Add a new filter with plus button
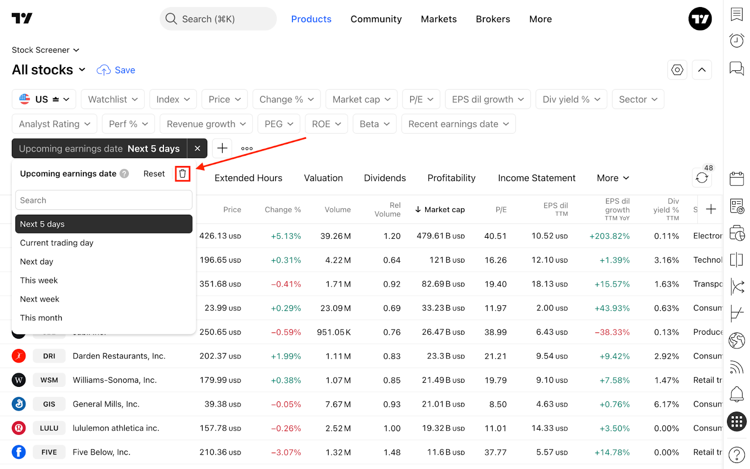 (x=222, y=148)
